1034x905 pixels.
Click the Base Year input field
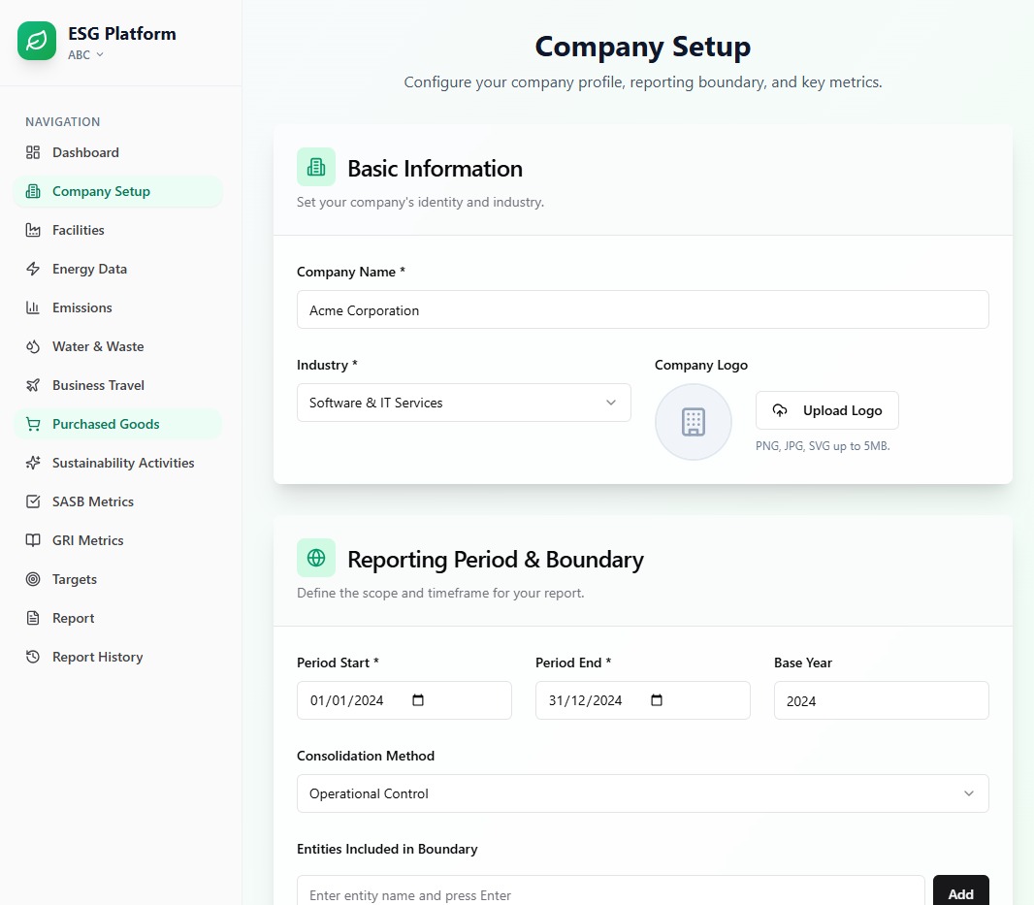coord(881,700)
